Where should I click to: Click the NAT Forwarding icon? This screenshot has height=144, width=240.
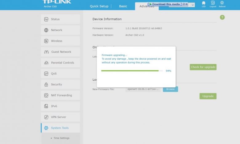46,95
